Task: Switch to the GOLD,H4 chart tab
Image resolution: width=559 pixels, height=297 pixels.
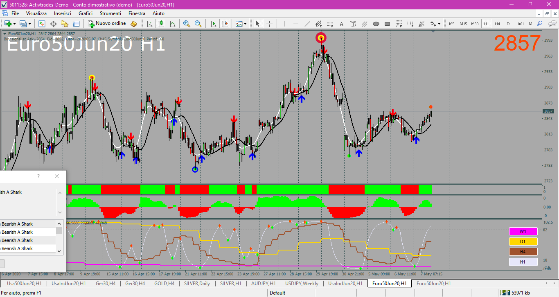Action: [165, 283]
